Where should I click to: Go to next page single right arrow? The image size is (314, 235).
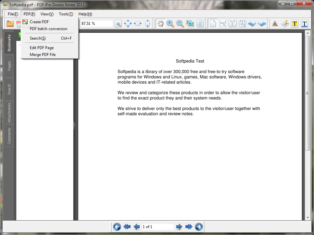[179, 227]
